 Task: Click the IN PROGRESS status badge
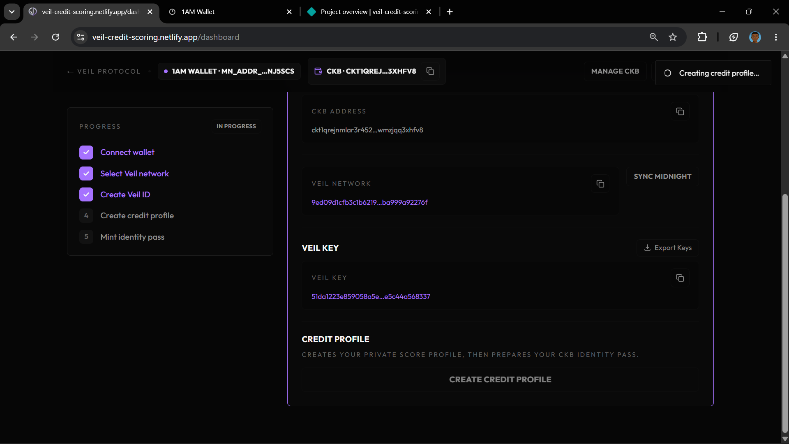tap(236, 126)
